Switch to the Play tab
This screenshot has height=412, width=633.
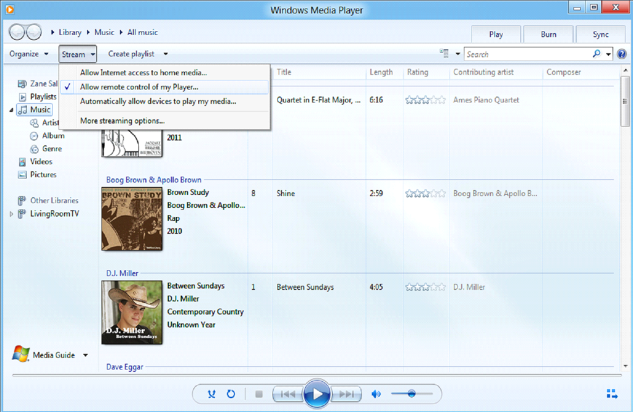pyautogui.click(x=496, y=35)
